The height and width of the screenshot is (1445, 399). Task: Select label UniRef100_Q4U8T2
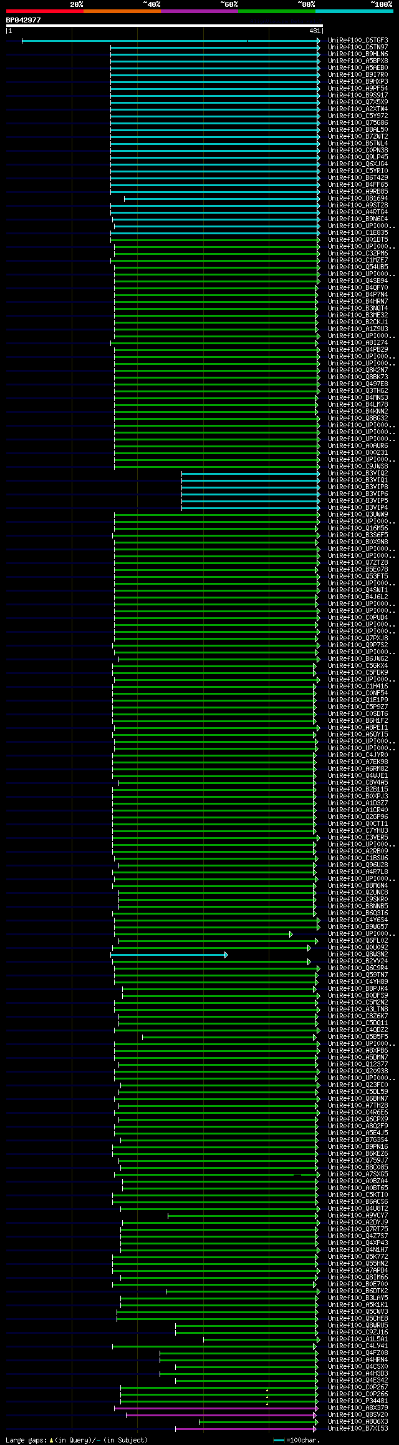pos(358,1209)
